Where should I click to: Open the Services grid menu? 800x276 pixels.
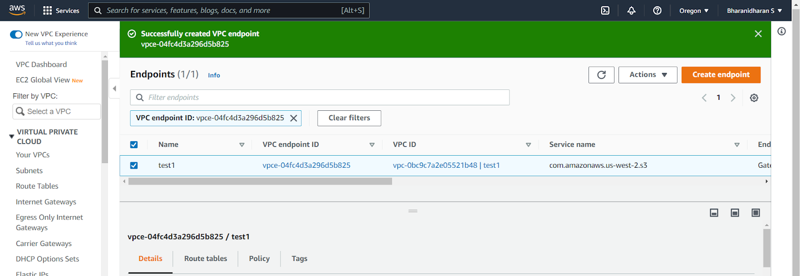[x=61, y=10]
